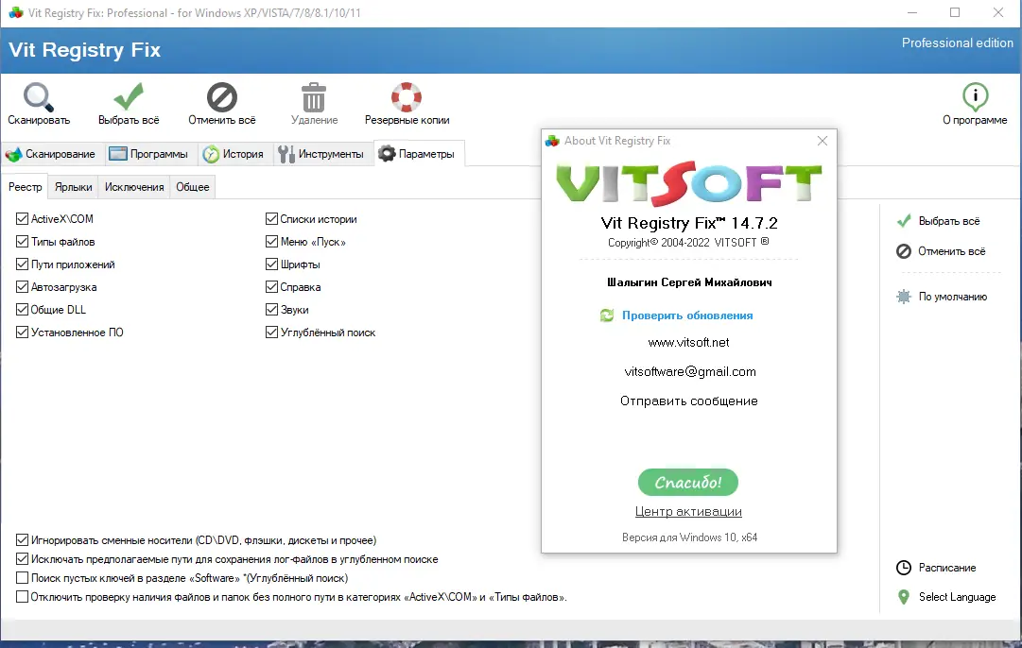Maximize the main Vit Registry Fix window
Screen dimensions: 1022x648
point(955,12)
